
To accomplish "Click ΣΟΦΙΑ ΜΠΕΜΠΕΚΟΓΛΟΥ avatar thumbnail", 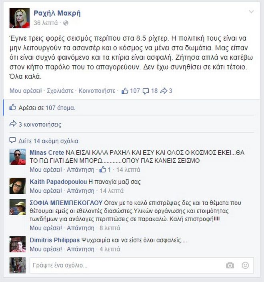I will 18,207.
